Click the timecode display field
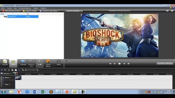The width and height of the screenshot is (175, 98). pyautogui.click(x=165, y=63)
